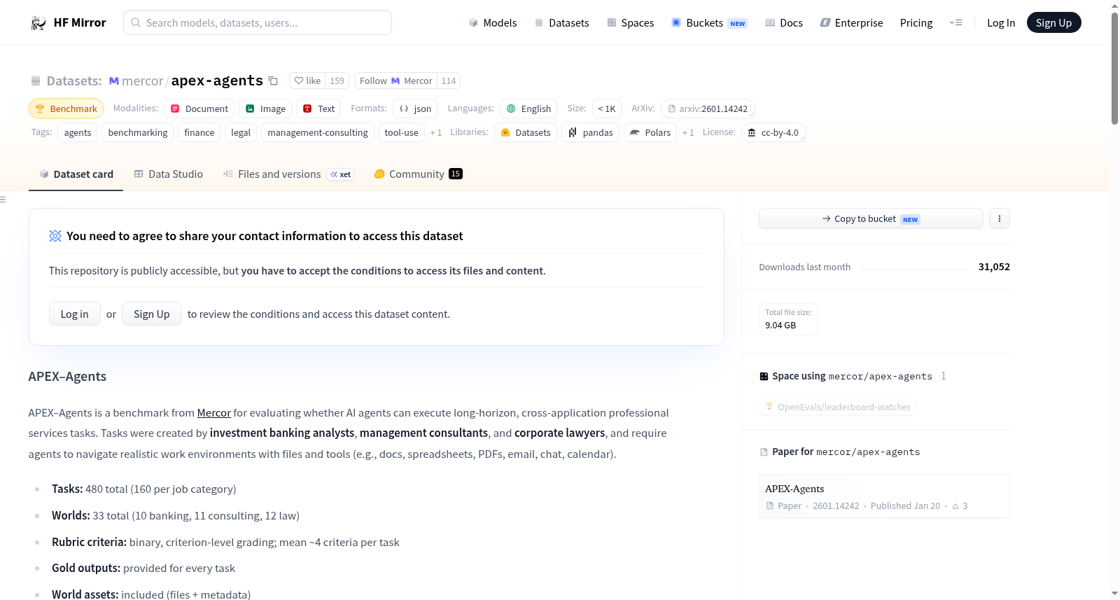Open Buckets in the top navigation
The width and height of the screenshot is (1120, 600).
tap(709, 23)
